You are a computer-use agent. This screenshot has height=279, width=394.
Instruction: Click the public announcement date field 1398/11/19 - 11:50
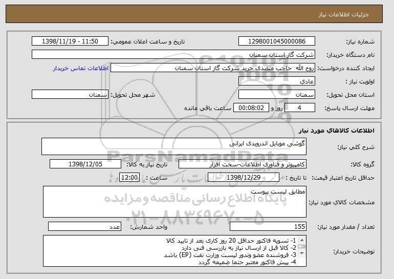point(70,41)
